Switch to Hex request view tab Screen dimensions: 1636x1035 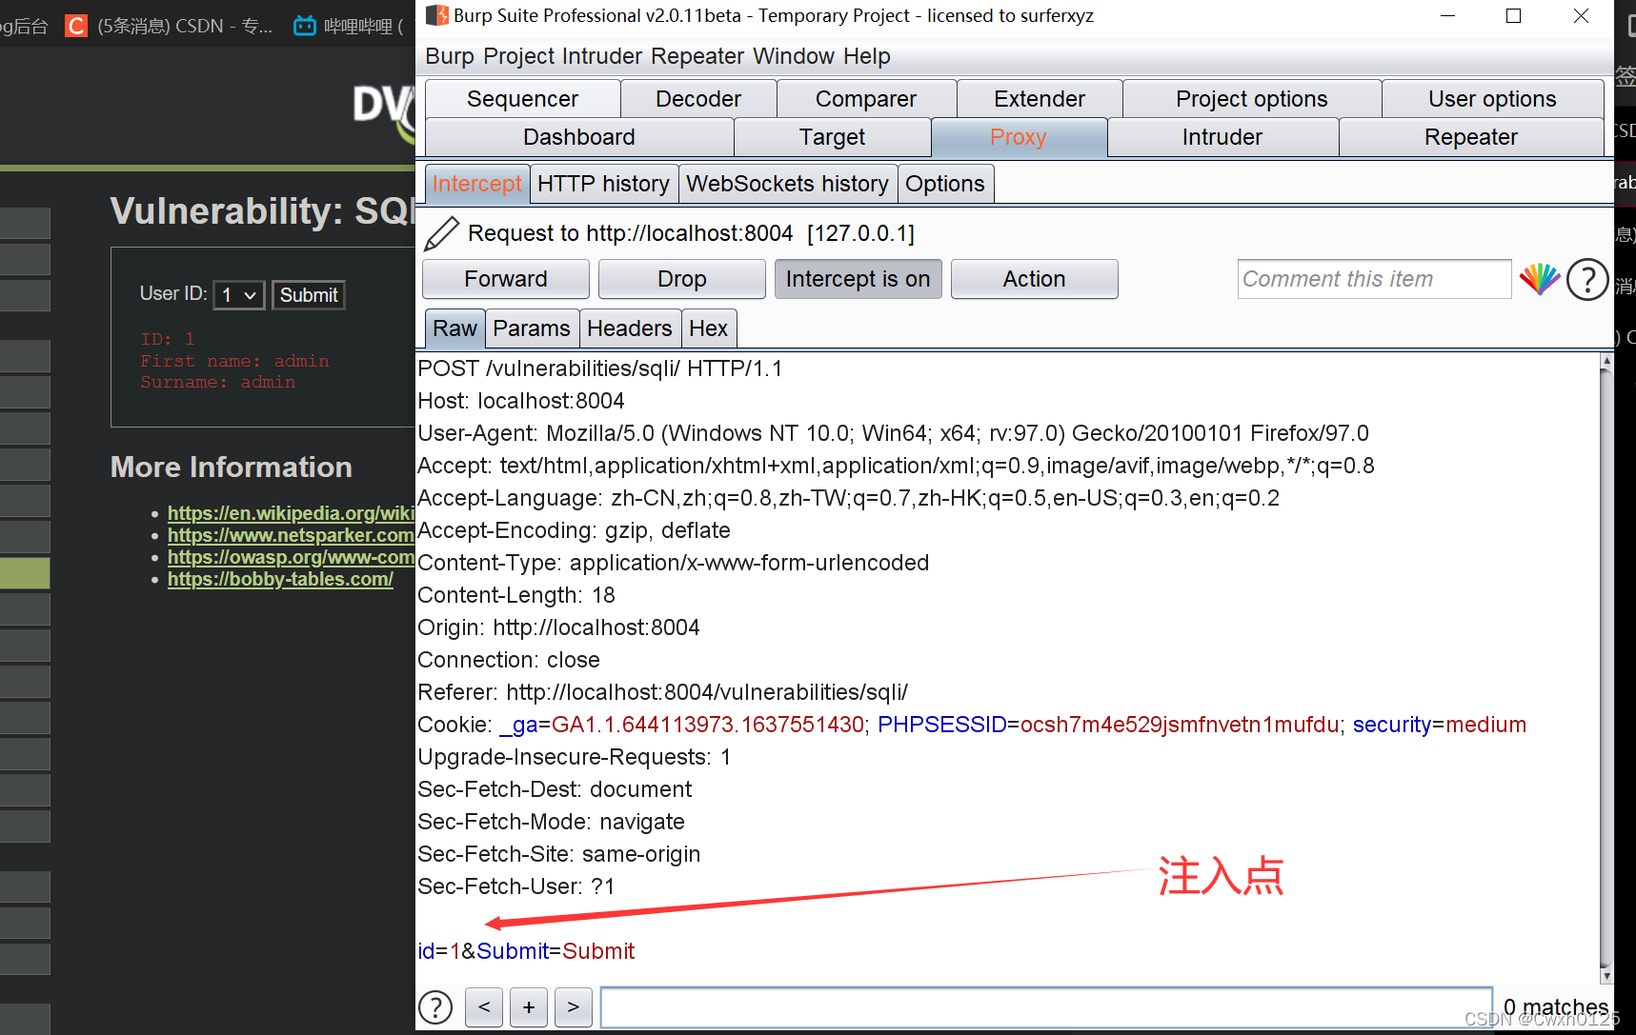click(708, 328)
